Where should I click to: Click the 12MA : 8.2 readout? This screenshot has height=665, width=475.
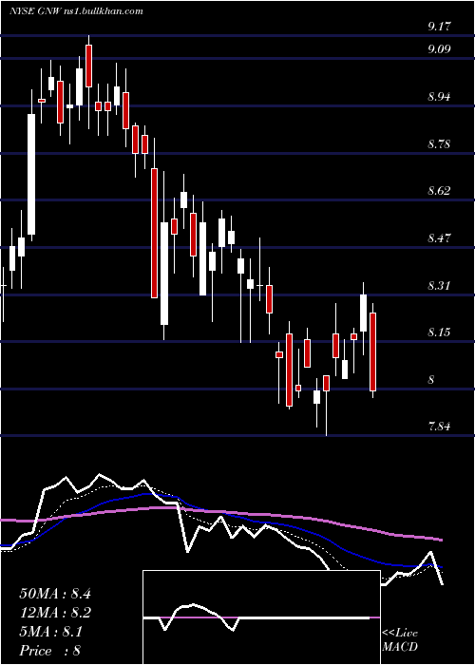click(55, 613)
